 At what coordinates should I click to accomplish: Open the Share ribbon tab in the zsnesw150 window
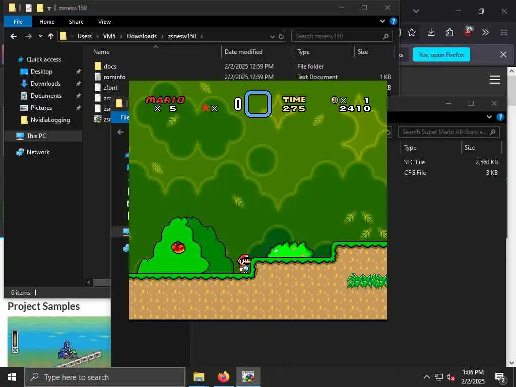(76, 22)
